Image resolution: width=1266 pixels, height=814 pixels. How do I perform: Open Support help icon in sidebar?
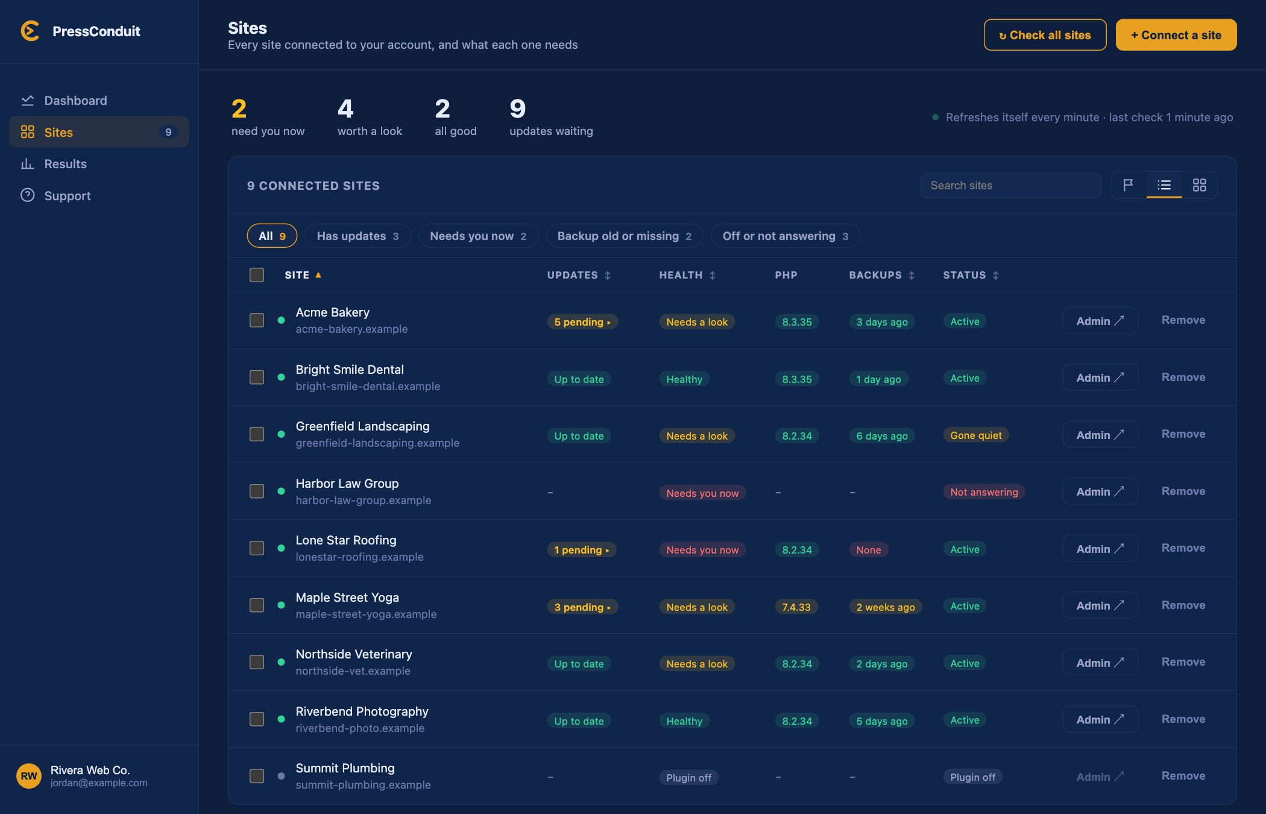click(27, 195)
